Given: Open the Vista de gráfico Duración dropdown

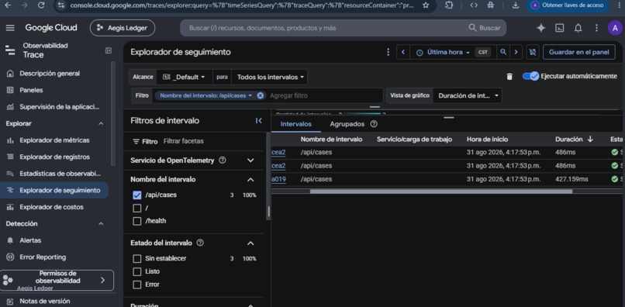Looking at the screenshot, I should click(467, 95).
